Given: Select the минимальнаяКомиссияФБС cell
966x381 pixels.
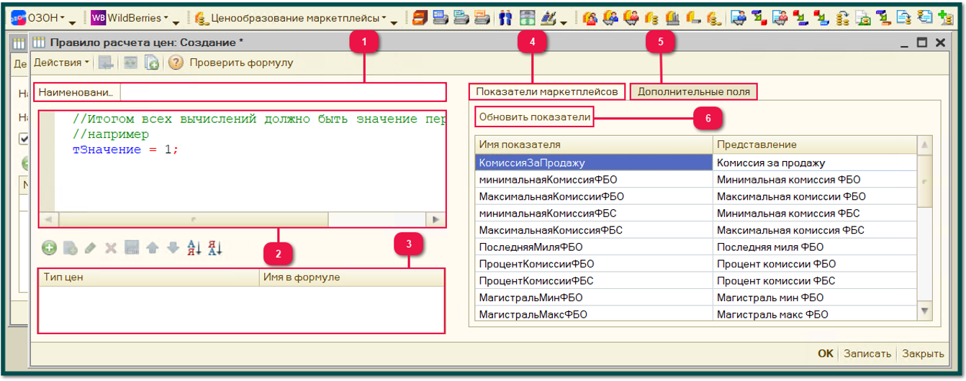Looking at the screenshot, I should (x=594, y=214).
